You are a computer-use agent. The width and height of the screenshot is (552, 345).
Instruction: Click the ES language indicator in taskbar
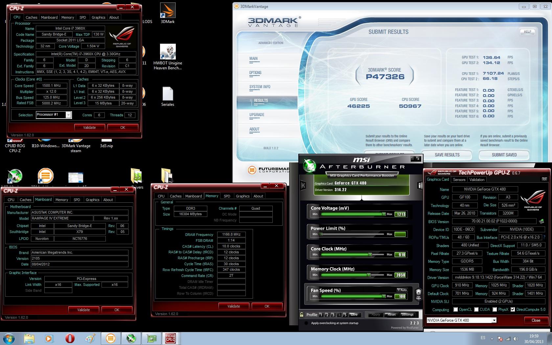click(x=483, y=338)
